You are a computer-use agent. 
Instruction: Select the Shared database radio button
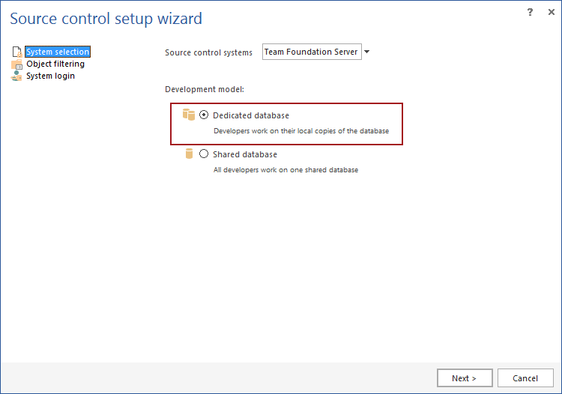point(204,154)
